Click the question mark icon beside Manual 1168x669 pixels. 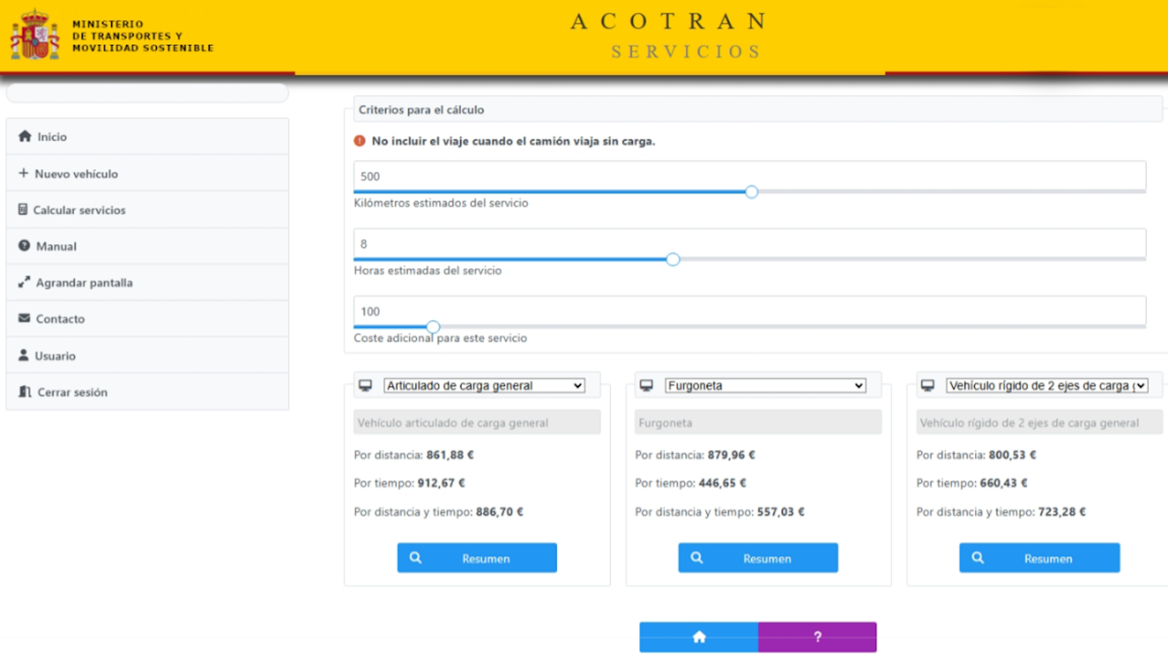tap(24, 246)
